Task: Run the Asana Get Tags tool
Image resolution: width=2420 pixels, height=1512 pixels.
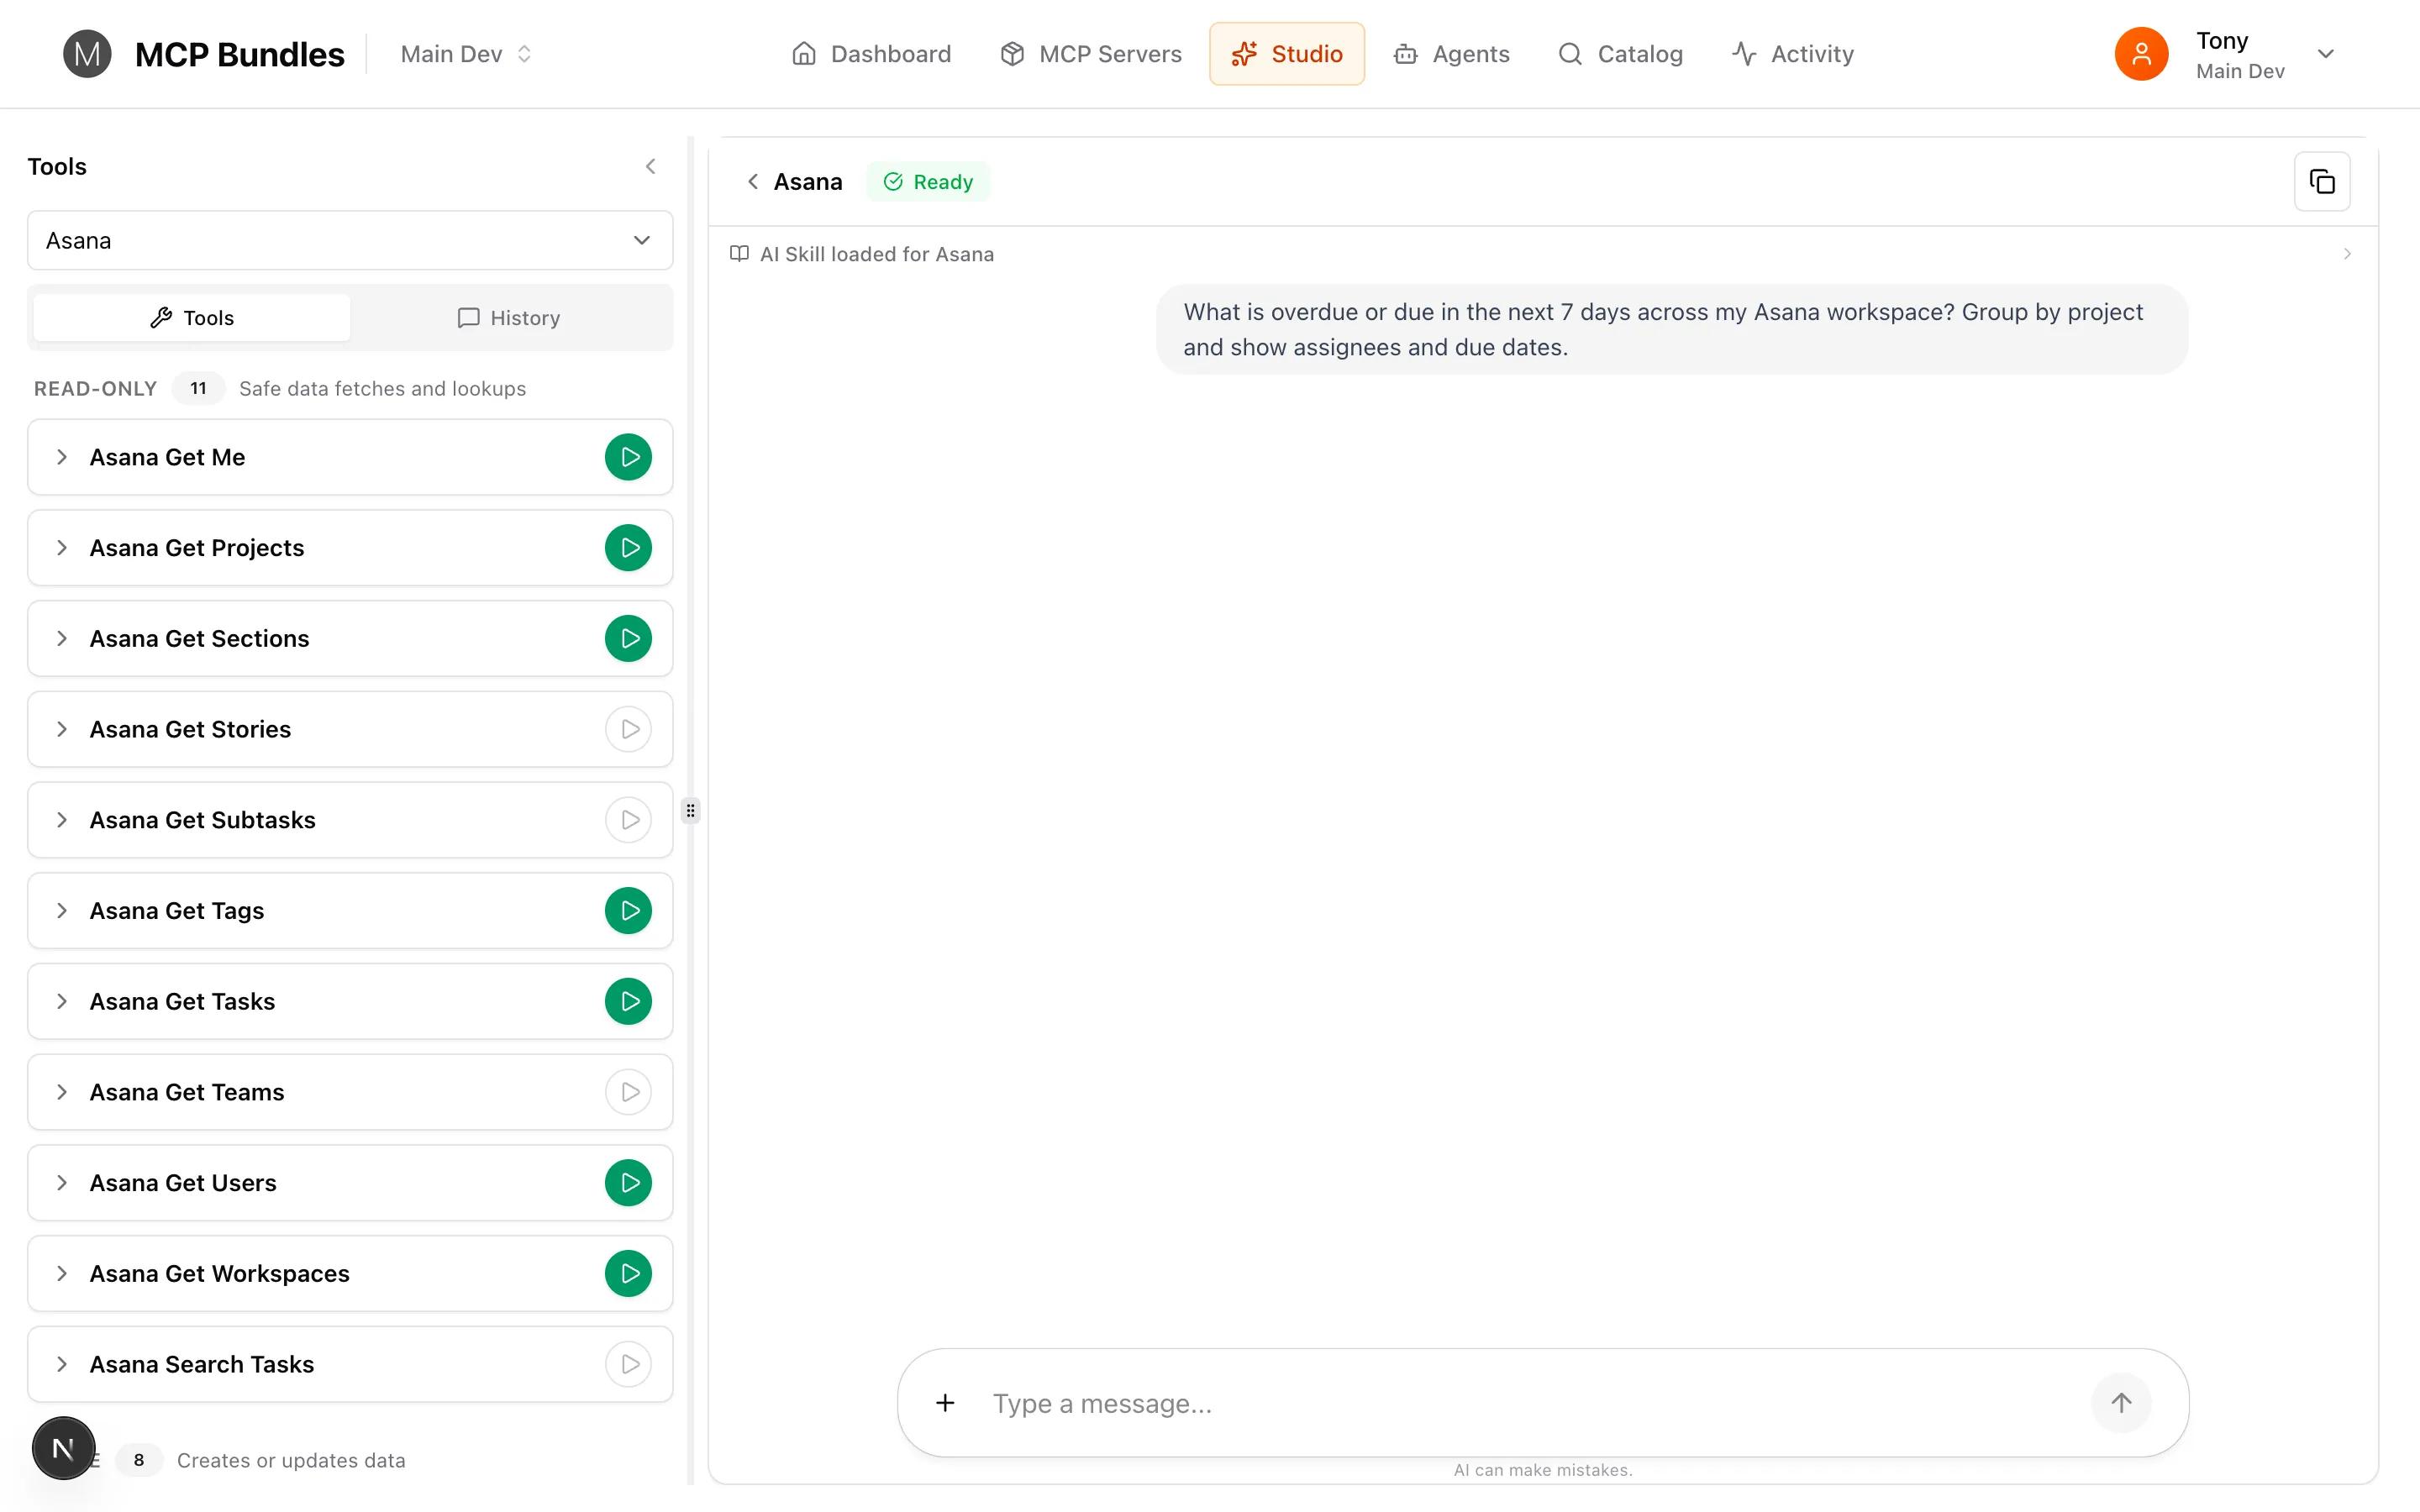Action: pos(628,911)
